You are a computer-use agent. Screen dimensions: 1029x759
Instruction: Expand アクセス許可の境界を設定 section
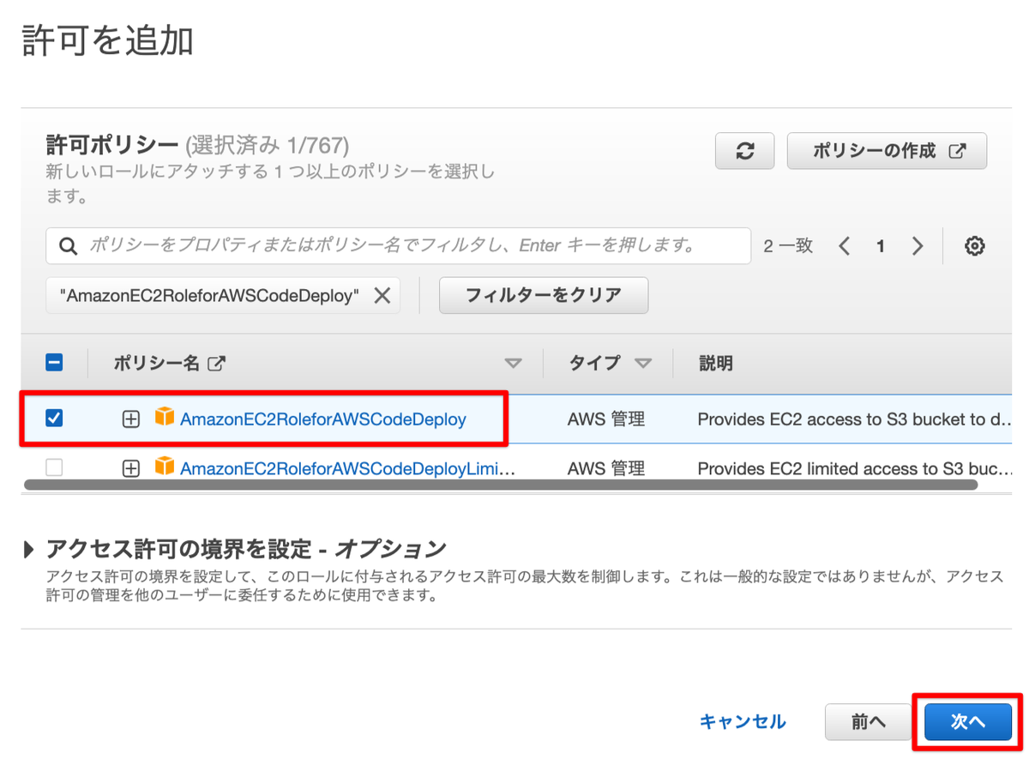[31, 549]
